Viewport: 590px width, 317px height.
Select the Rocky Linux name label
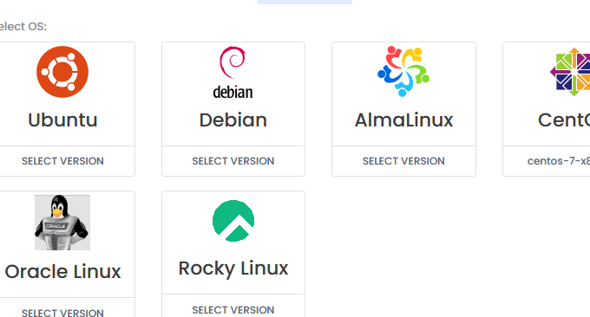point(233,268)
